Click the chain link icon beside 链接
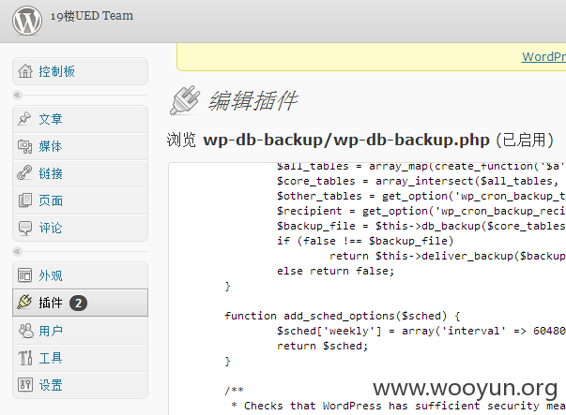 [24, 173]
